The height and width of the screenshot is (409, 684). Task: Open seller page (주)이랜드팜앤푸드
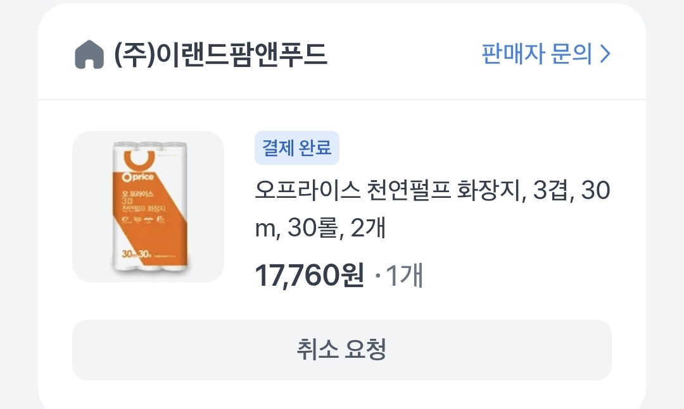(x=220, y=54)
